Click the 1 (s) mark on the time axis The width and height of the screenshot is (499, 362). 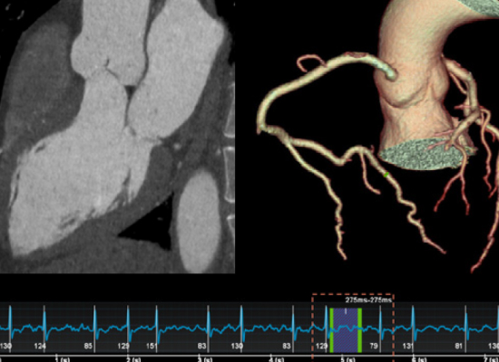pyautogui.click(x=62, y=359)
